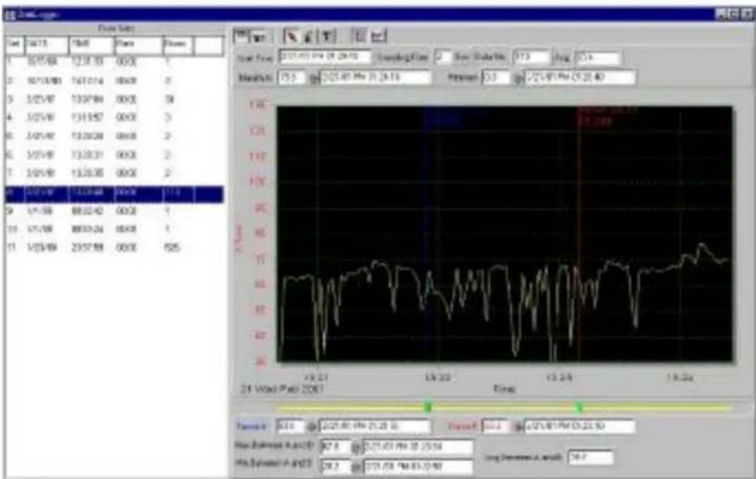Select data set row 9
The image size is (756, 479).
click(x=114, y=210)
